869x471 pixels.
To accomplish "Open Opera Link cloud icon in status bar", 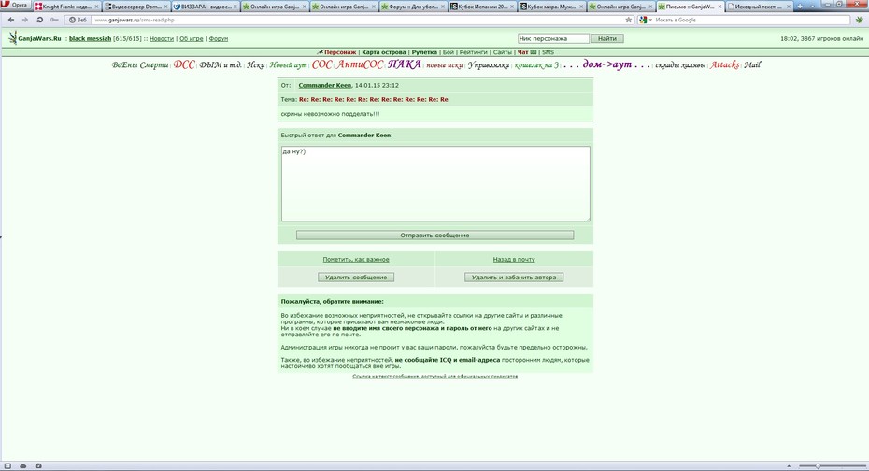I will point(23,466).
